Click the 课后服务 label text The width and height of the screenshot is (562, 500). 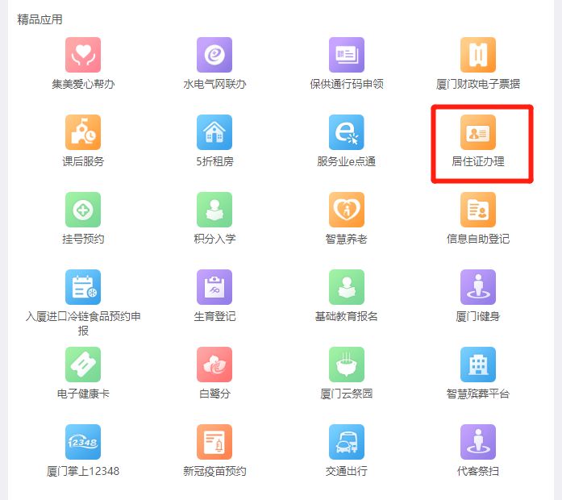pos(83,161)
